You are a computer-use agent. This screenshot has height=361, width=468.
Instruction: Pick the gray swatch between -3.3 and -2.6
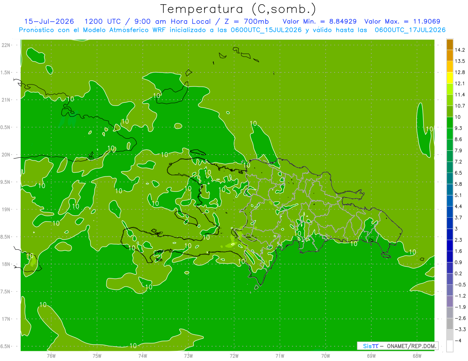[450, 324]
